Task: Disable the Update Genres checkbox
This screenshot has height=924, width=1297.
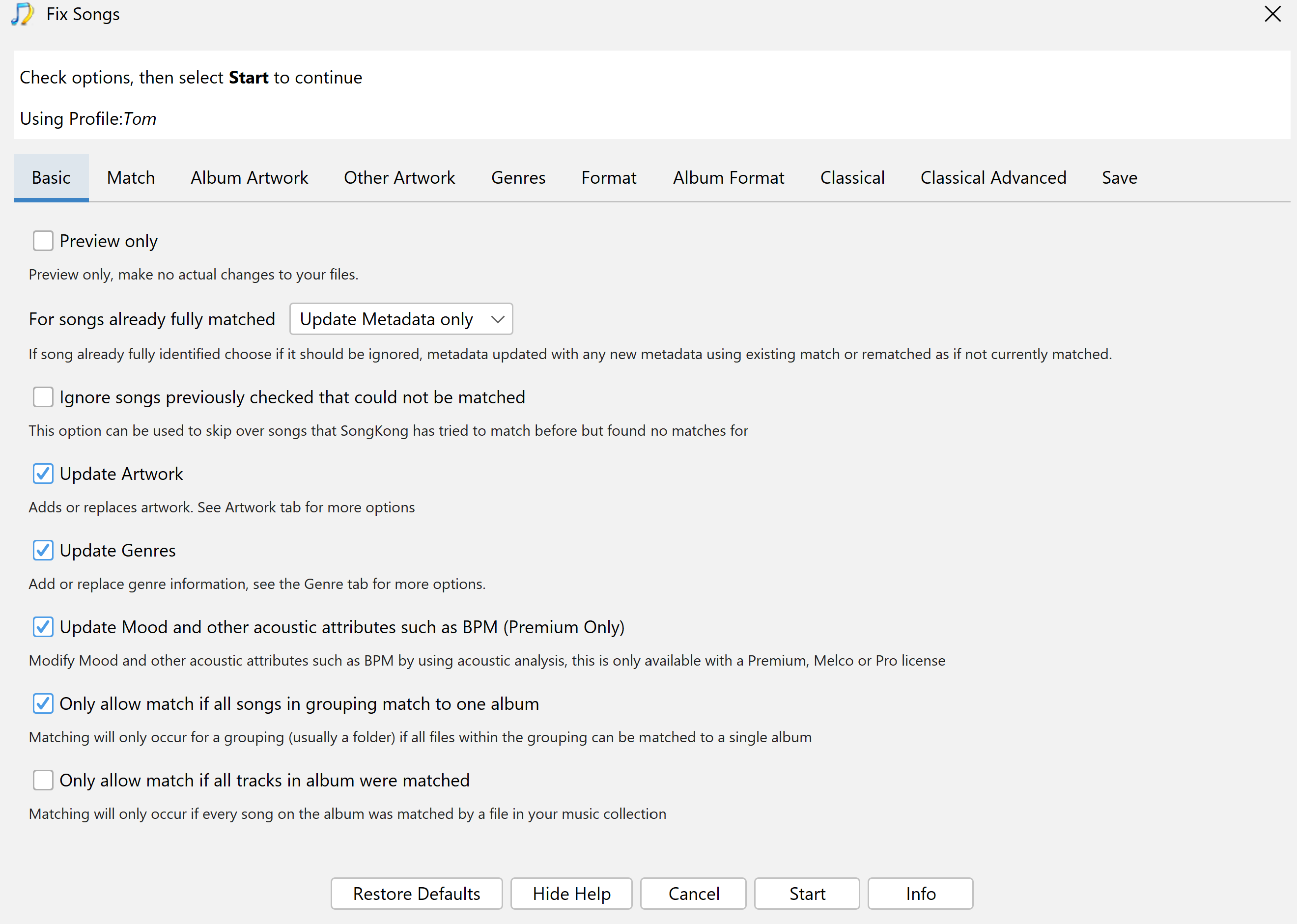Action: pos(43,550)
